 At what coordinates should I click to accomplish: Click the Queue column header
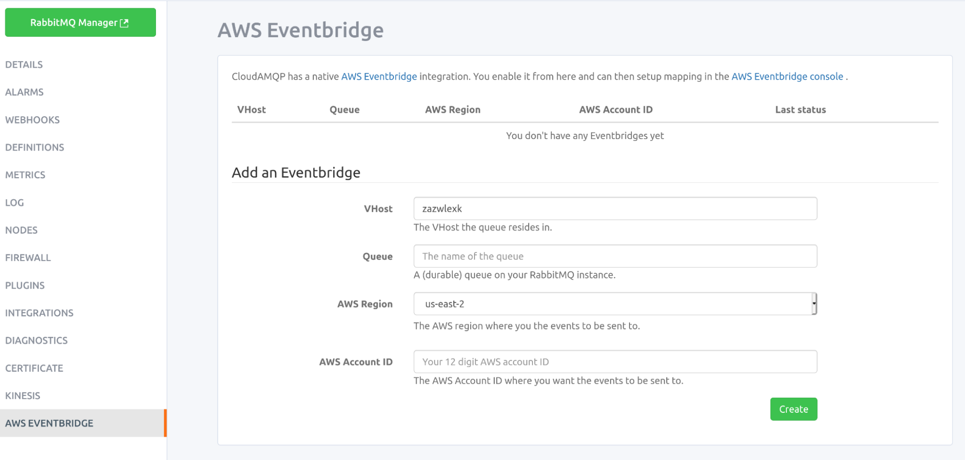coord(345,110)
